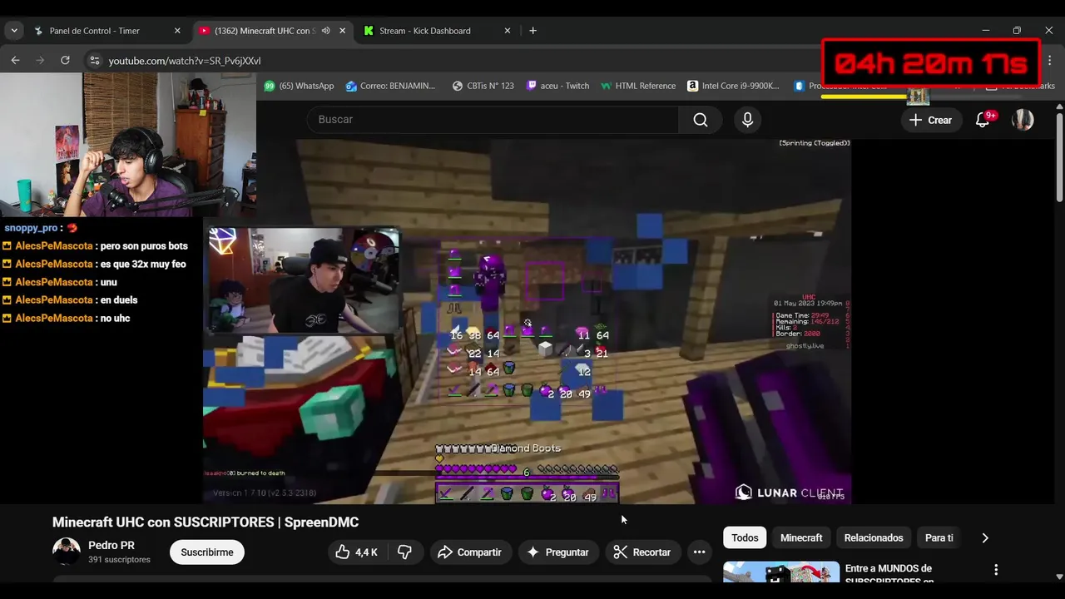Minimize the browser window
This screenshot has height=599, width=1065.
click(x=985, y=31)
